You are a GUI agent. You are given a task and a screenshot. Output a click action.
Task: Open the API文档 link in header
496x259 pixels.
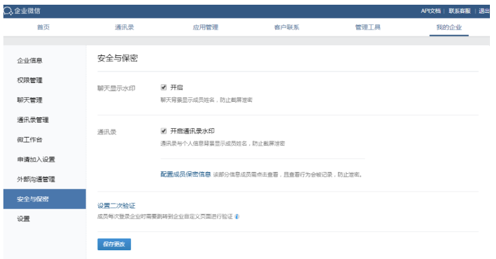click(x=430, y=11)
